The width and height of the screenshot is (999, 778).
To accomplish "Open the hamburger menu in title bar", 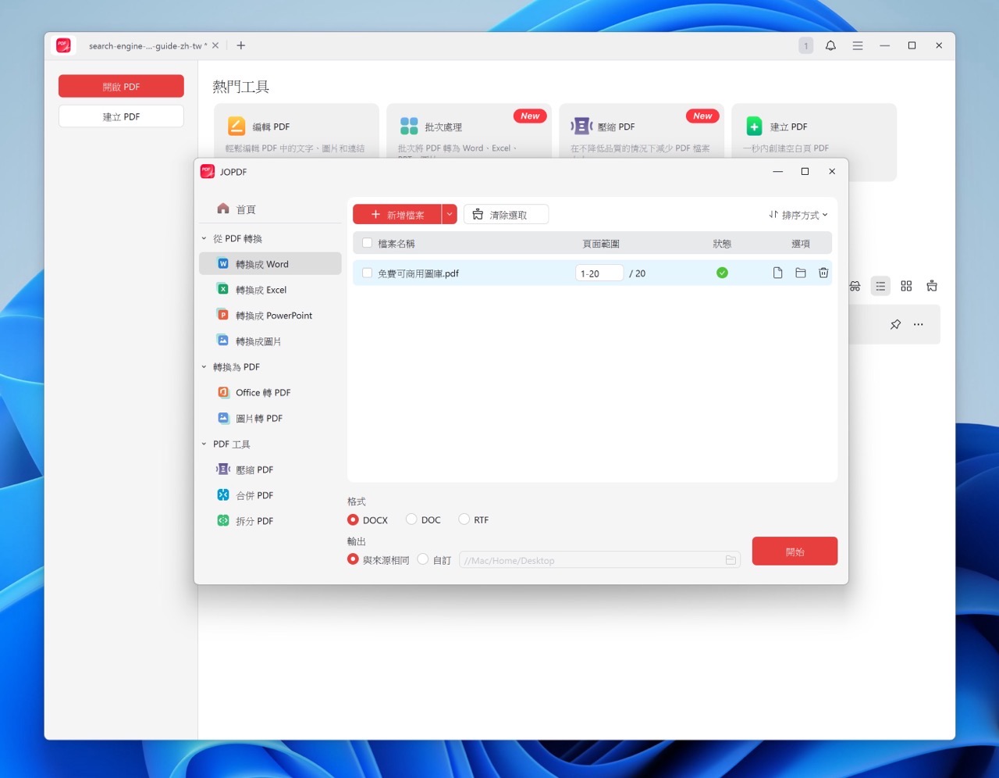I will tap(857, 46).
